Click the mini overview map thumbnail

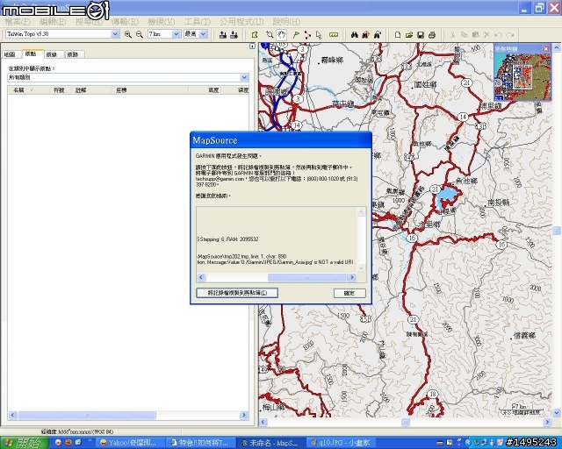pos(522,76)
